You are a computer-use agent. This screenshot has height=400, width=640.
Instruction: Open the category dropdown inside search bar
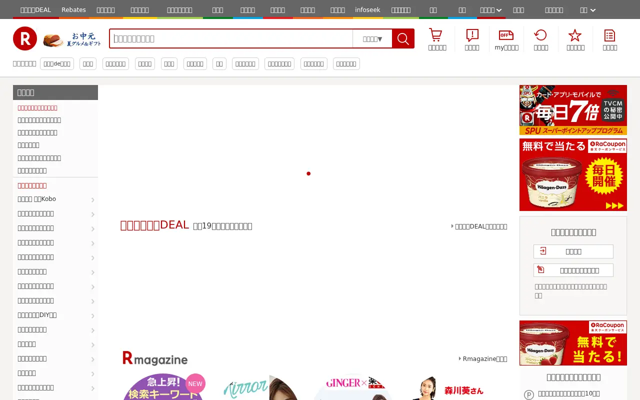click(372, 38)
